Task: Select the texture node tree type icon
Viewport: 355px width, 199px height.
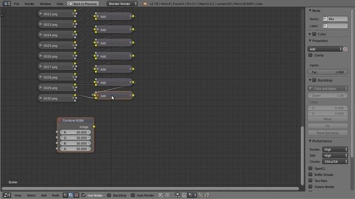Action: tap(77, 195)
